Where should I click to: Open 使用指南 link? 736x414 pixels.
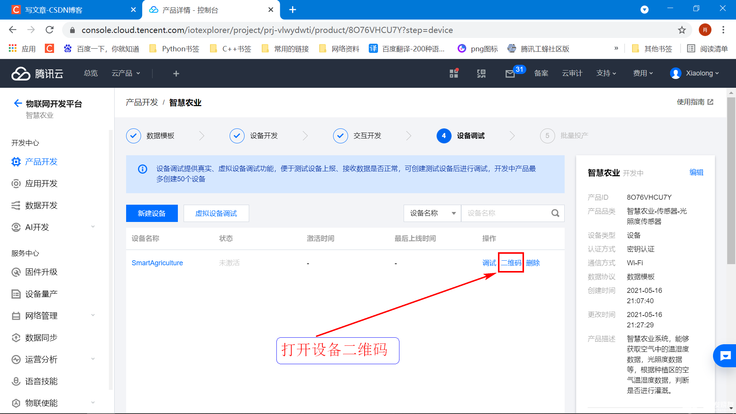(695, 102)
